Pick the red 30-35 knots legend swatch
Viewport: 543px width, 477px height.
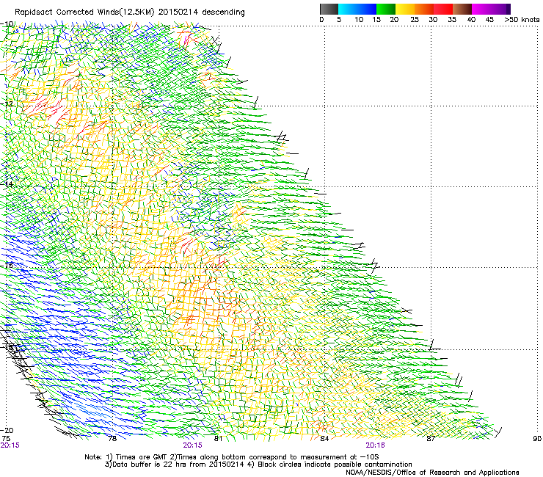[x=443, y=9]
